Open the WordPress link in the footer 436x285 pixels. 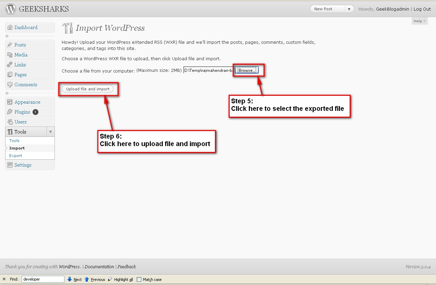point(70,267)
